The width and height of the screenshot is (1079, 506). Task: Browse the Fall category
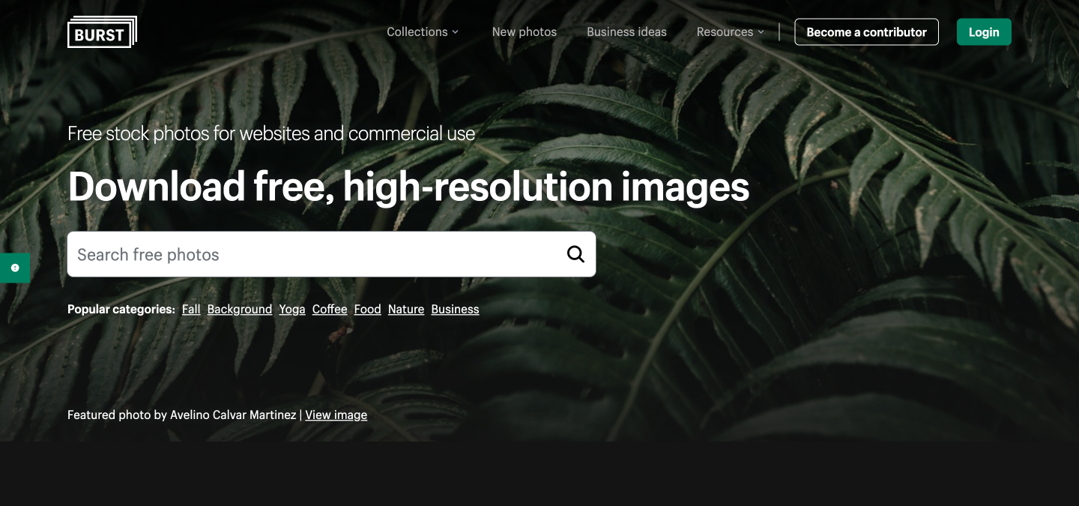click(x=191, y=310)
